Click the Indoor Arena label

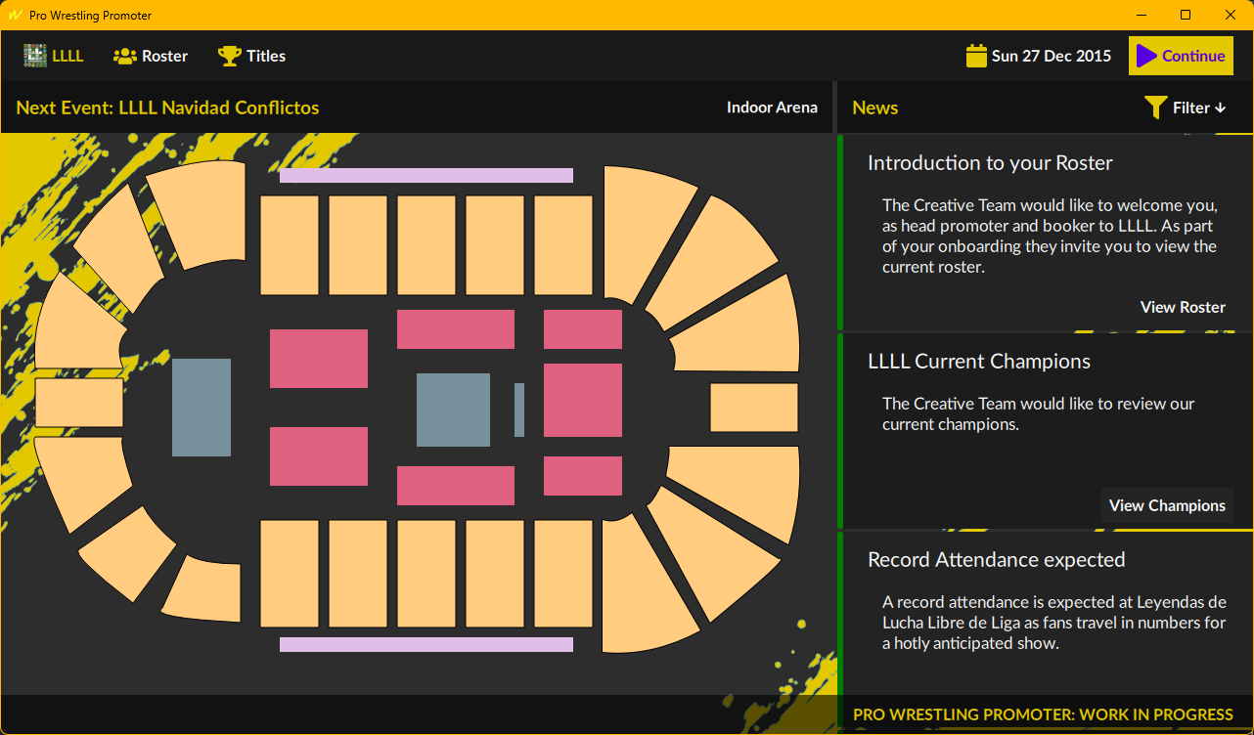point(772,108)
